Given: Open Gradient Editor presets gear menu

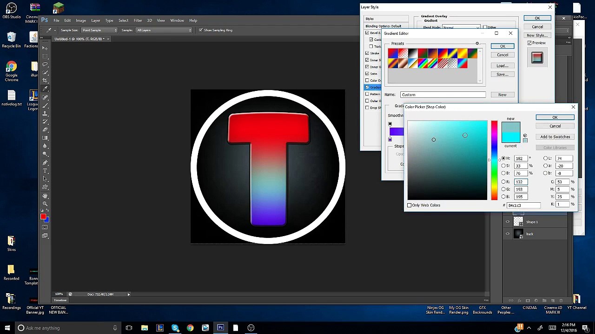Looking at the screenshot, I should pos(477,44).
